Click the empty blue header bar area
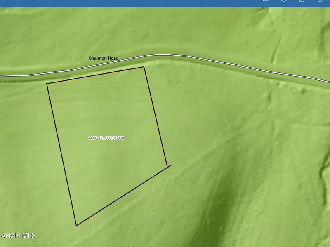 tap(124, 3)
